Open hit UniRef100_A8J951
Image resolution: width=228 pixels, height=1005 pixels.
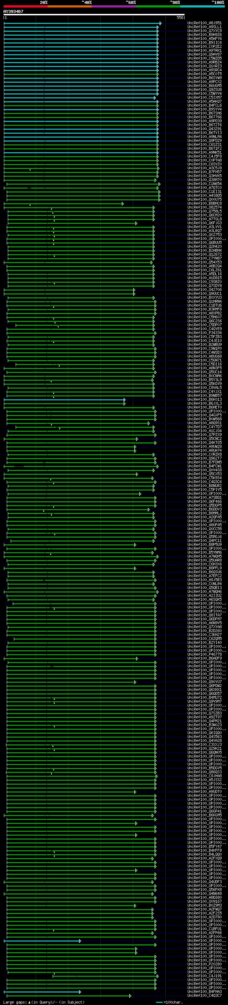pyautogui.click(x=204, y=24)
